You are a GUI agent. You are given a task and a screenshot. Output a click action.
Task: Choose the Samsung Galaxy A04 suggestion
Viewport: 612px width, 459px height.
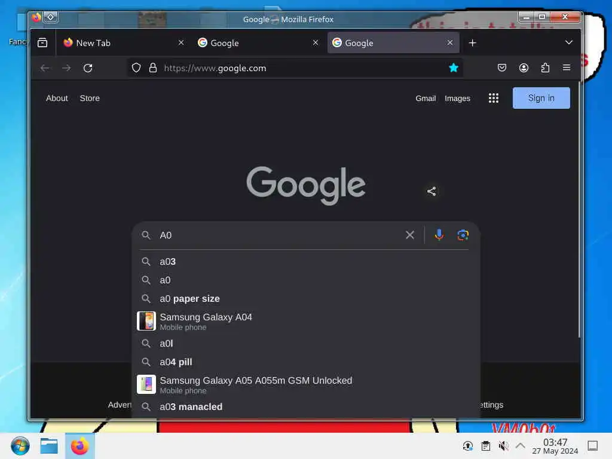pos(306,321)
